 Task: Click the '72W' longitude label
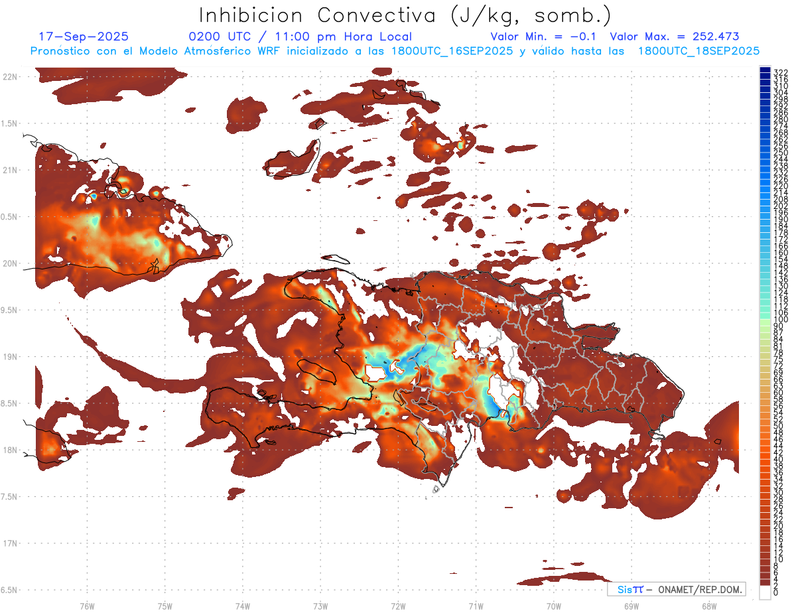tap(398, 606)
